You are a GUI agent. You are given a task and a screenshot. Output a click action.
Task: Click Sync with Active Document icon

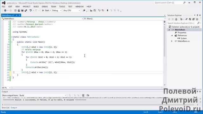tap(187, 19)
